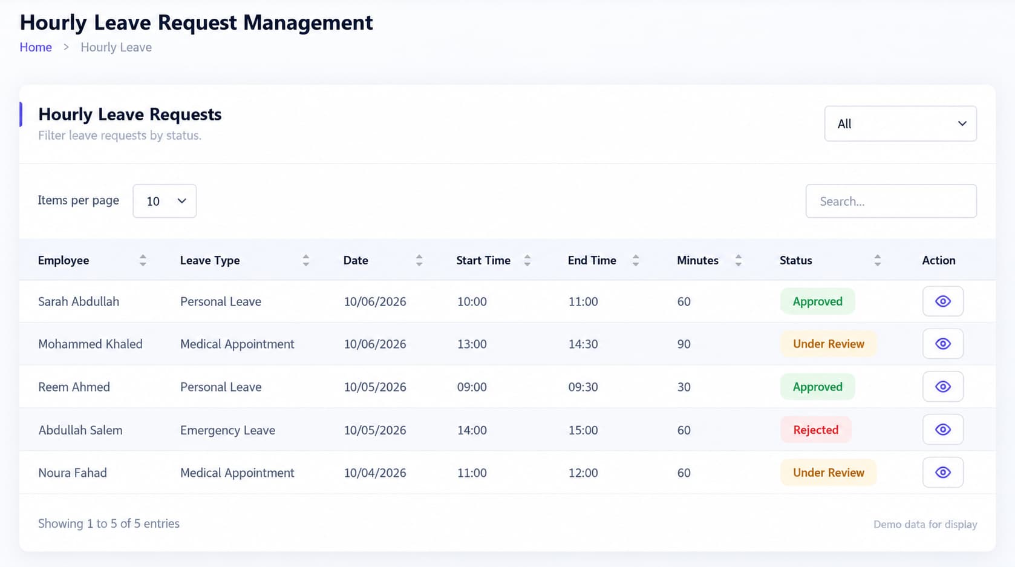Screen dimensions: 1015x567
Task: Click the Rejected status badge
Action: click(815, 430)
